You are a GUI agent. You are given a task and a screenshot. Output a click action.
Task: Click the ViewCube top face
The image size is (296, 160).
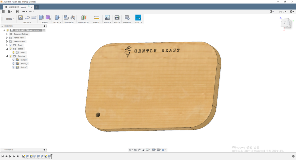point(284,22)
